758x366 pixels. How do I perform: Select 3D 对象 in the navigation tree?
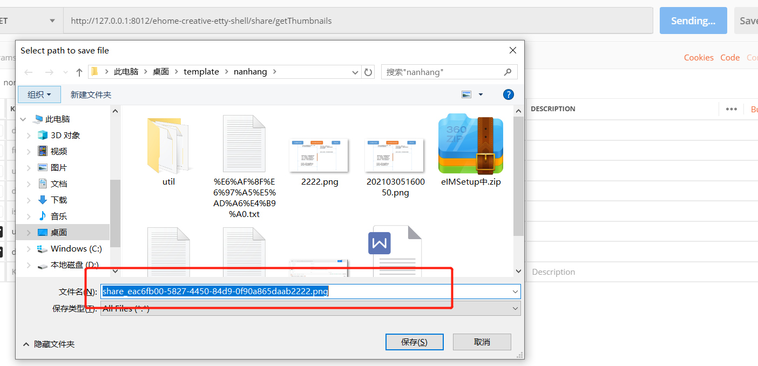65,135
